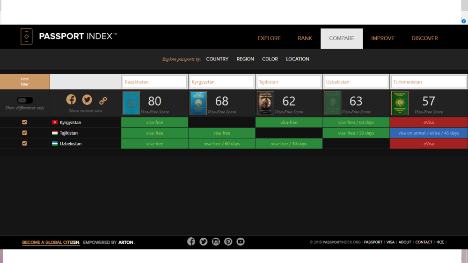
Task: Click the Kyrgyzstan country input field
Action: click(x=221, y=82)
